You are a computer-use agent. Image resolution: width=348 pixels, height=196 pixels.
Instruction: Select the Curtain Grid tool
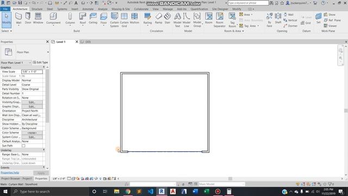pyautogui.click(x=125, y=20)
